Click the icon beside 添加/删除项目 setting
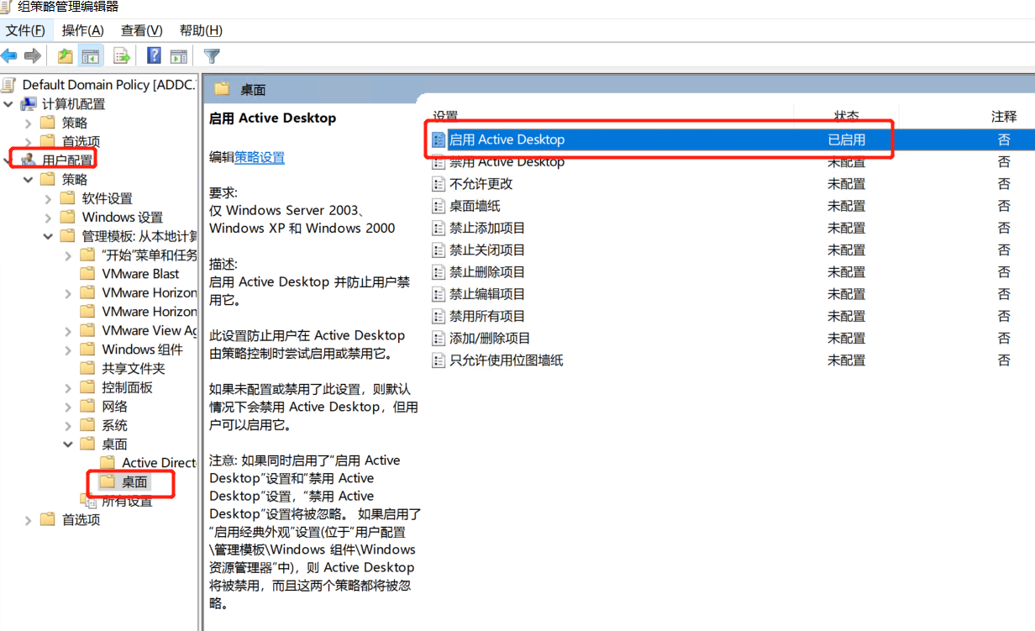1035x631 pixels. click(439, 338)
